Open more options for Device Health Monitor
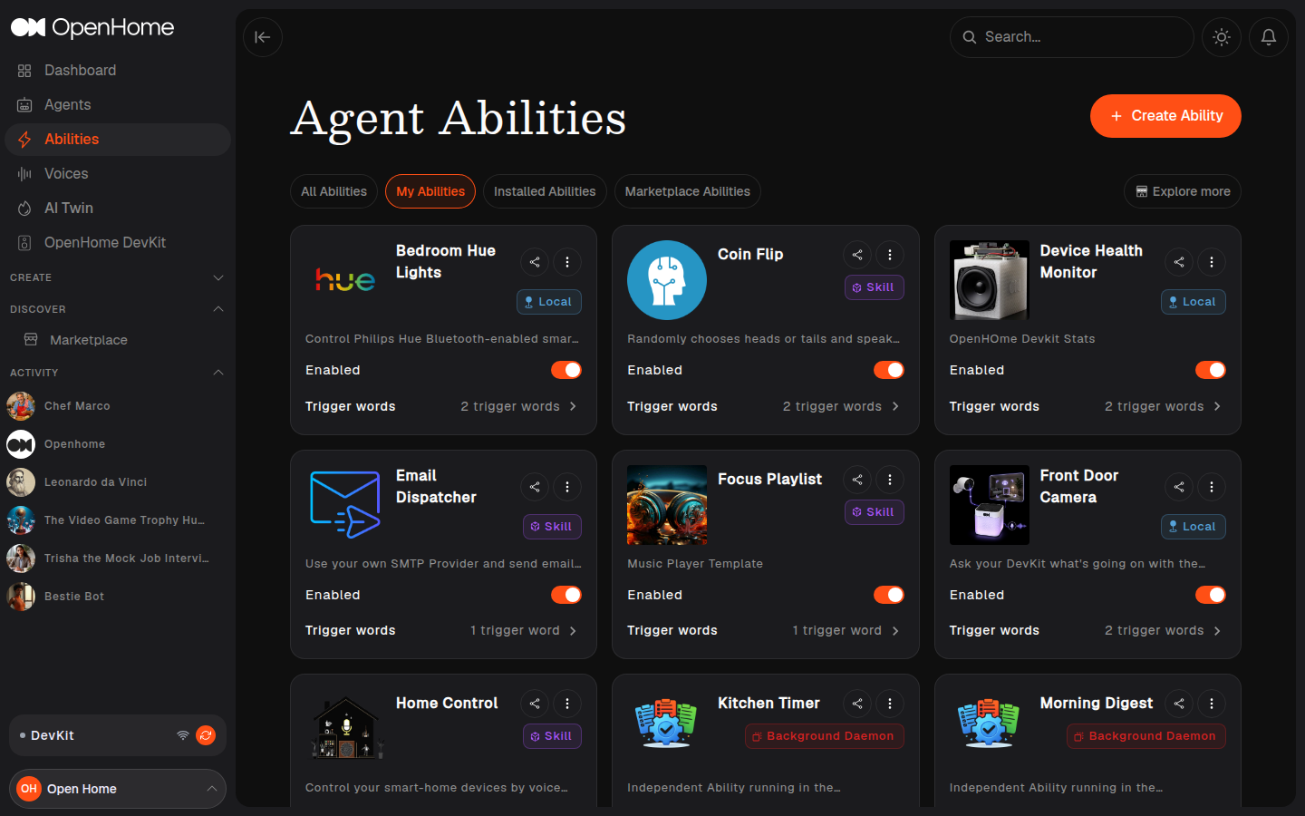The width and height of the screenshot is (1305, 816). click(1212, 262)
